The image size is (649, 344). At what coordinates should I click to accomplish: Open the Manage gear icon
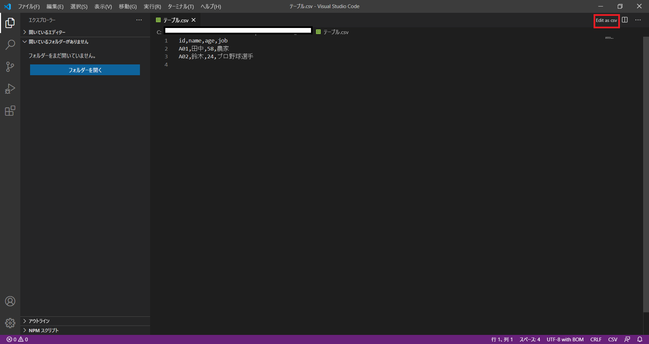point(10,323)
